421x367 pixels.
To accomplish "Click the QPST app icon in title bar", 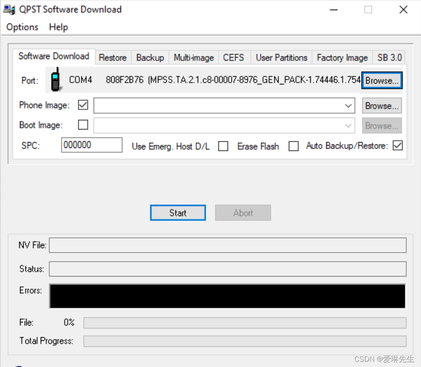I will [x=9, y=9].
